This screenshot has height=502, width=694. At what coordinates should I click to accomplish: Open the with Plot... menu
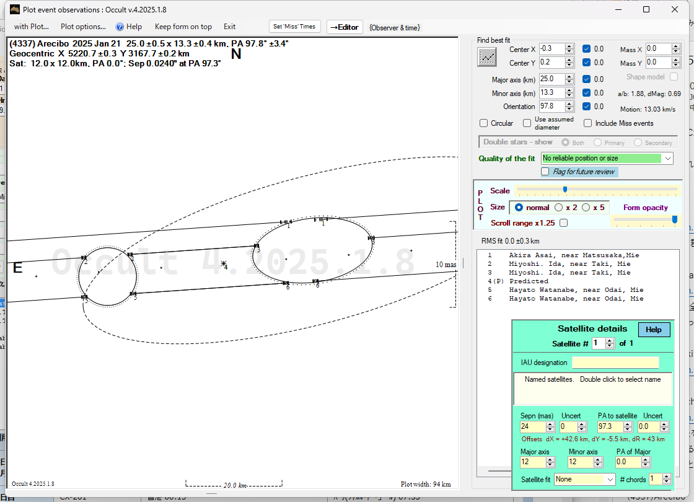(32, 27)
